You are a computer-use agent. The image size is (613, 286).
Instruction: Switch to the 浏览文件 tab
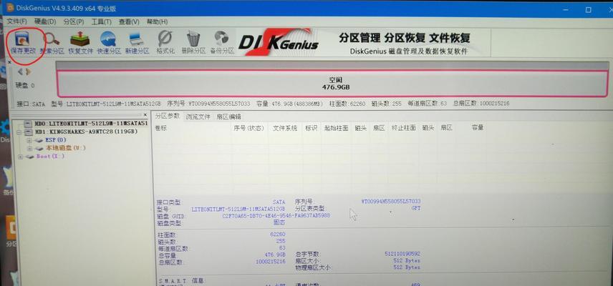(x=198, y=117)
